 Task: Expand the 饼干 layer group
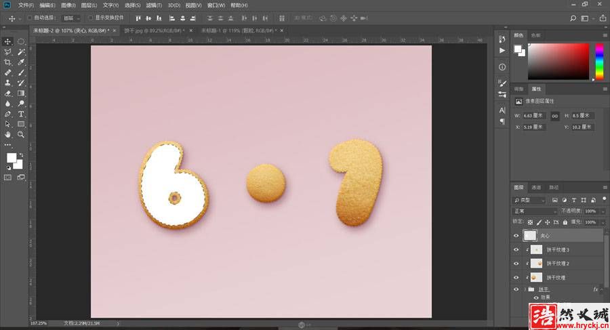(x=525, y=289)
